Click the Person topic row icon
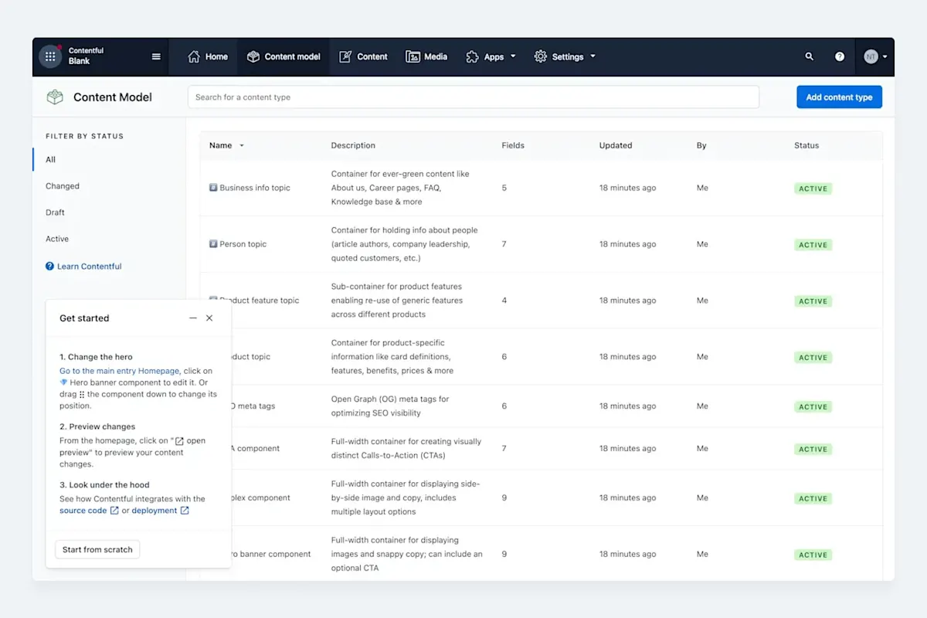This screenshot has width=927, height=618. click(213, 244)
